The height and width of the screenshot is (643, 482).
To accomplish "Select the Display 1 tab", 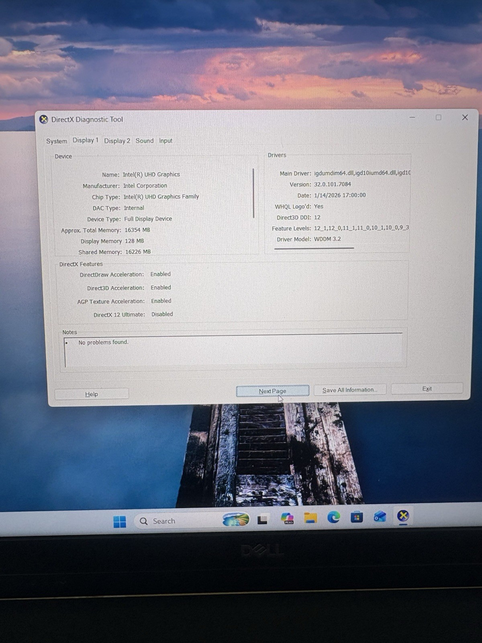I will pyautogui.click(x=85, y=140).
